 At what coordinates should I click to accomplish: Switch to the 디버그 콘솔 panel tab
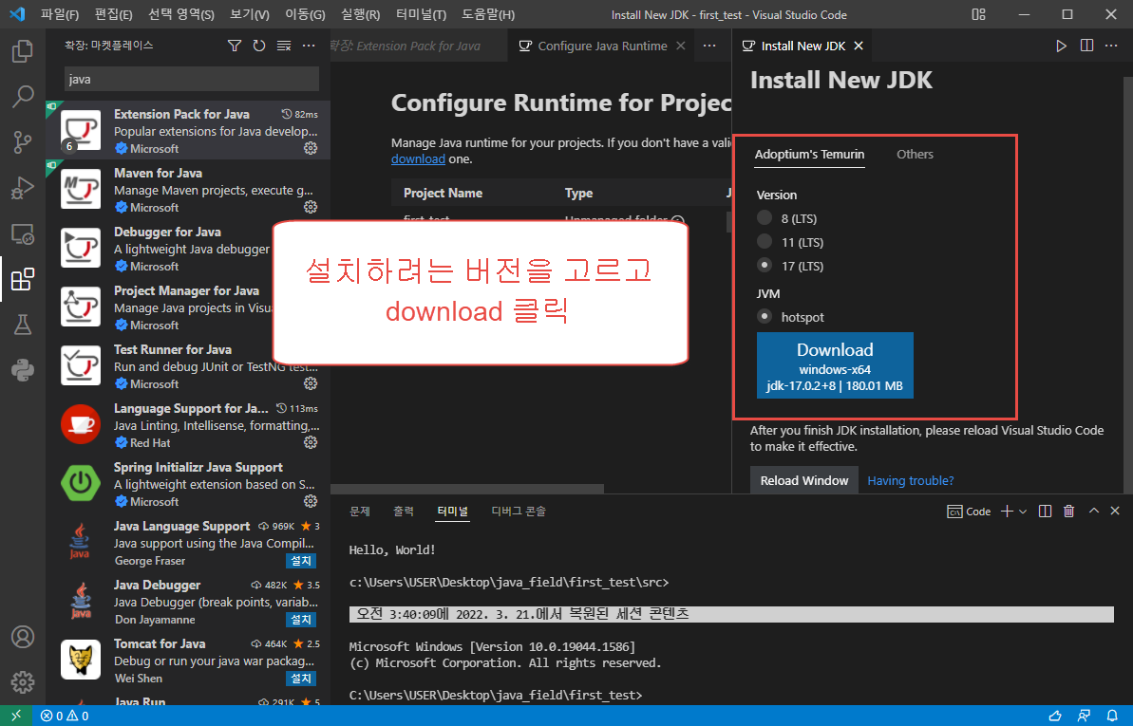[519, 512]
